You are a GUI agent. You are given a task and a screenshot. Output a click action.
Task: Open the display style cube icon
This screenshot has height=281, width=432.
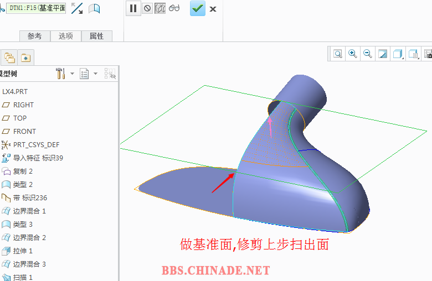pos(398,54)
